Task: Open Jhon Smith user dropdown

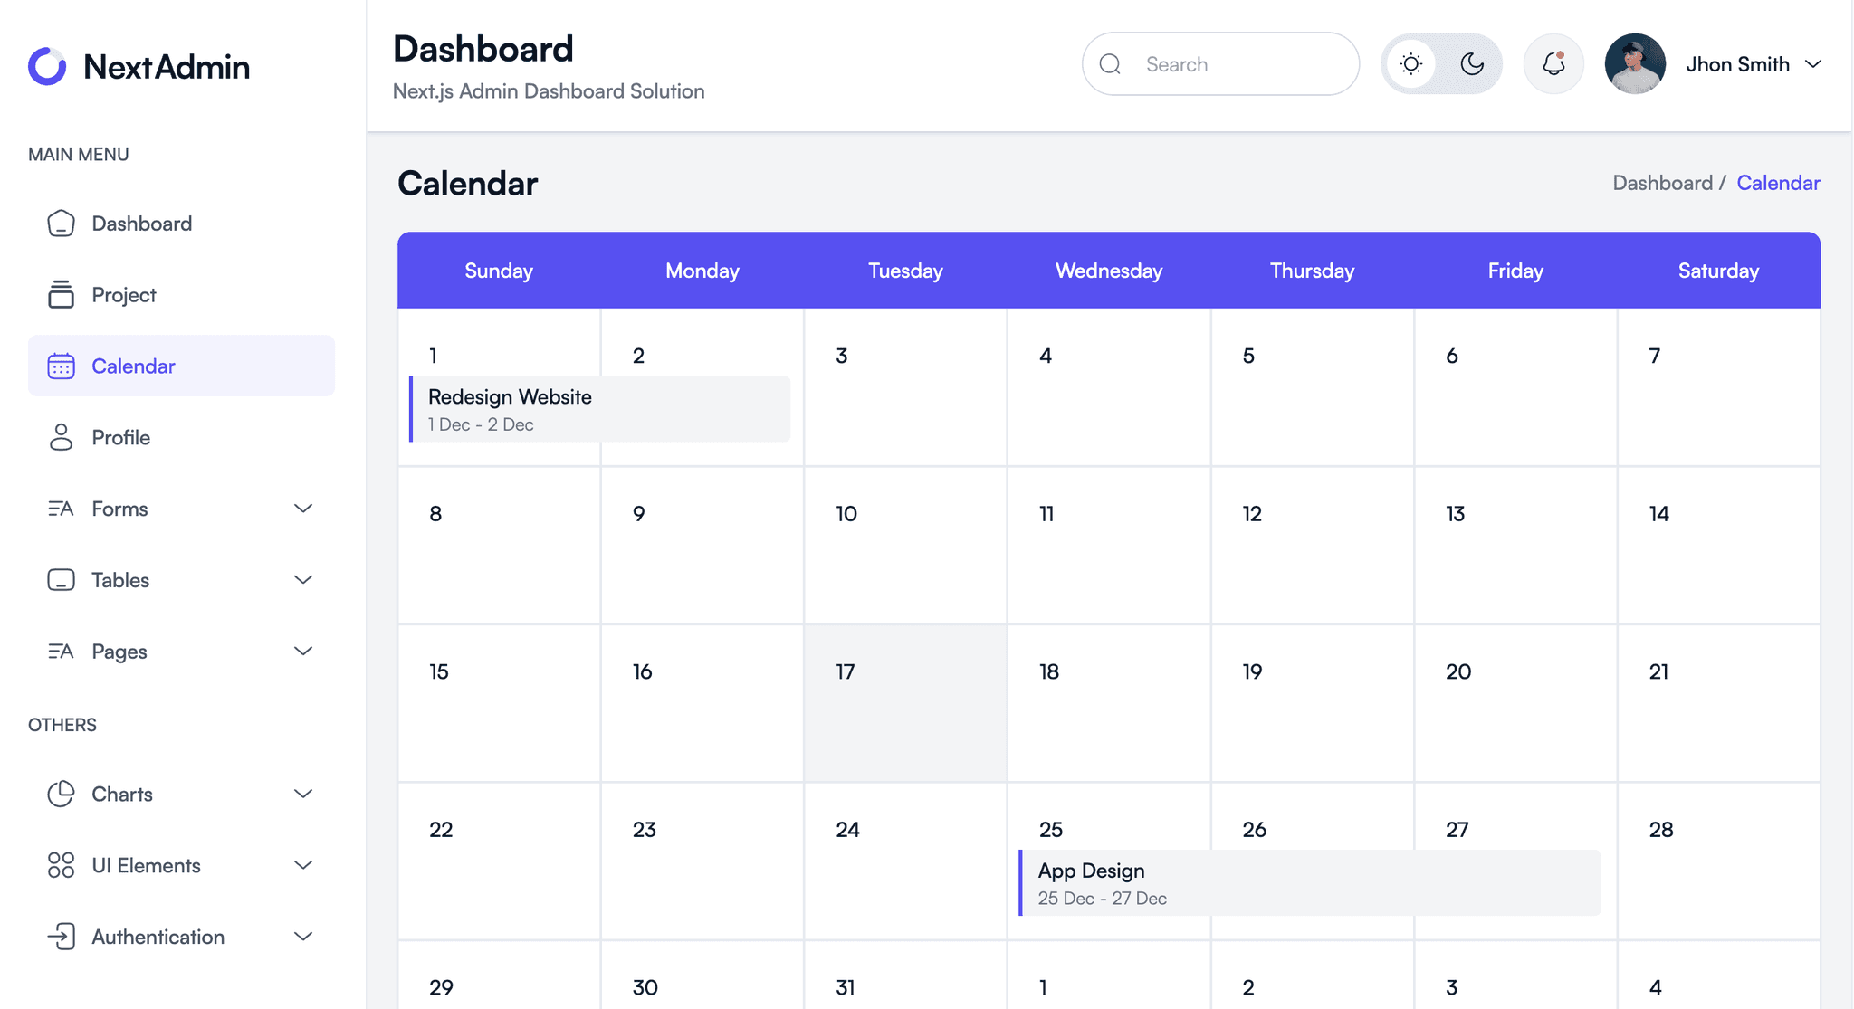Action: point(1713,64)
